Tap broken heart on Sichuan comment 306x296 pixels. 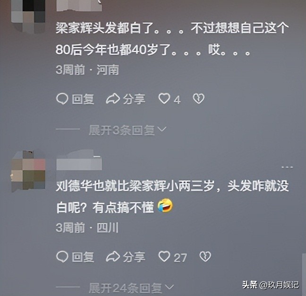point(205,256)
